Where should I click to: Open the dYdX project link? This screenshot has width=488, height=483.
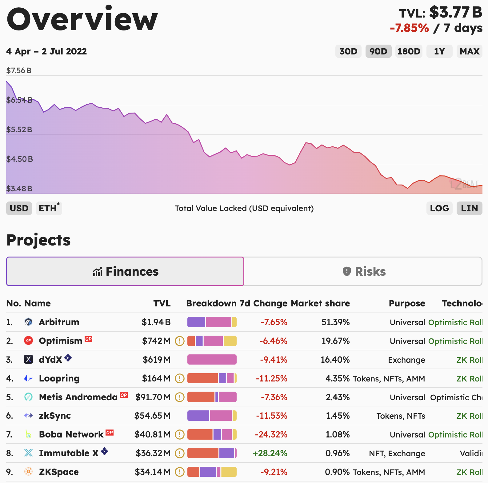point(51,360)
